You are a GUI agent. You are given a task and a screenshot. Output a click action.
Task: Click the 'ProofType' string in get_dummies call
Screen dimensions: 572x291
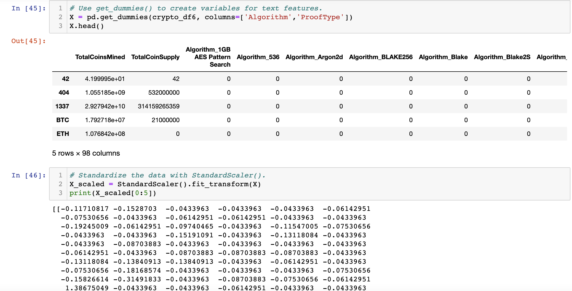point(320,17)
